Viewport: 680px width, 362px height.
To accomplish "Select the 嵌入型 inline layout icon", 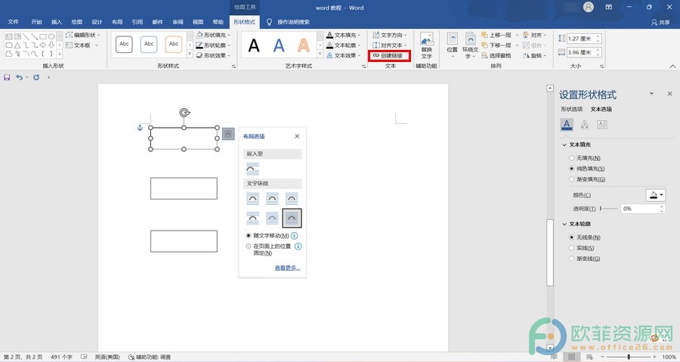I will 252,169.
